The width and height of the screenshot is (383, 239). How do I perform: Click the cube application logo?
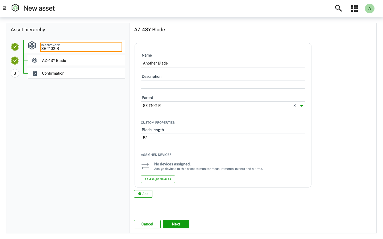point(15,8)
